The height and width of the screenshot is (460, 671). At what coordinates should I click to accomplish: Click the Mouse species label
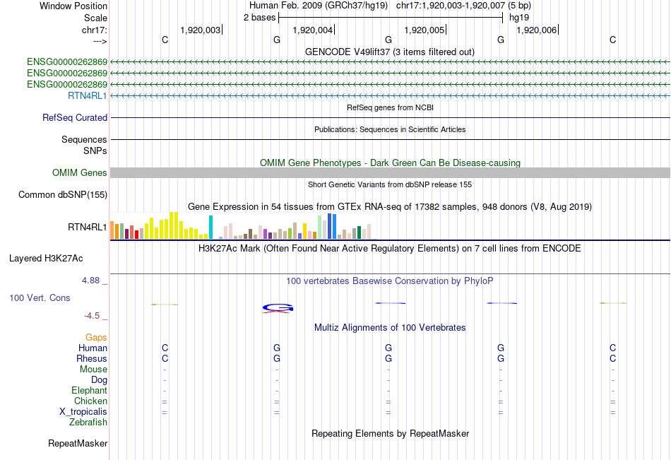[x=93, y=369]
